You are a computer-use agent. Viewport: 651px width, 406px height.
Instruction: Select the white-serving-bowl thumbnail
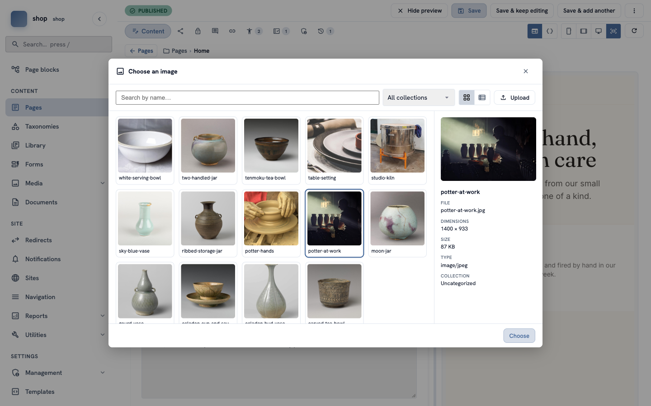pos(145,151)
